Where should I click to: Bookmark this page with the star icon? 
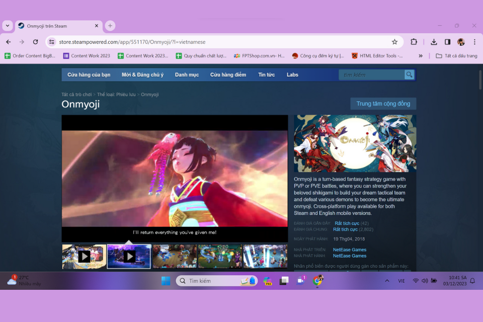(394, 42)
